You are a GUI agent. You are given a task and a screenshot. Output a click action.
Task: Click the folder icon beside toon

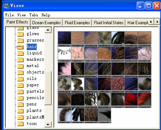tap(20, 124)
